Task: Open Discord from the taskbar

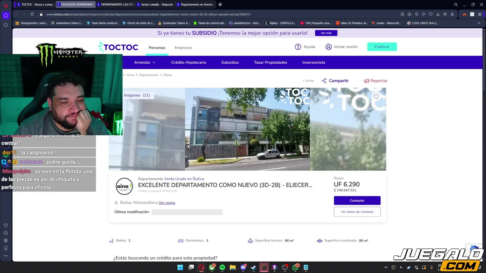Action: click(x=243, y=267)
